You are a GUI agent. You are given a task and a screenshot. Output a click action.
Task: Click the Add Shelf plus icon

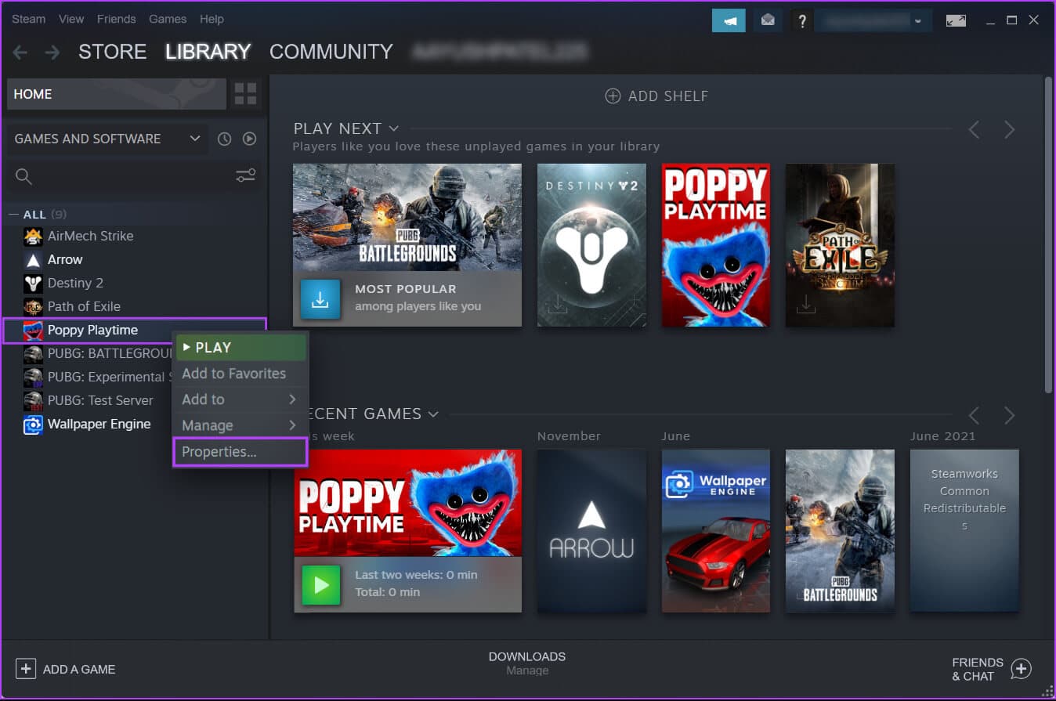tap(613, 96)
